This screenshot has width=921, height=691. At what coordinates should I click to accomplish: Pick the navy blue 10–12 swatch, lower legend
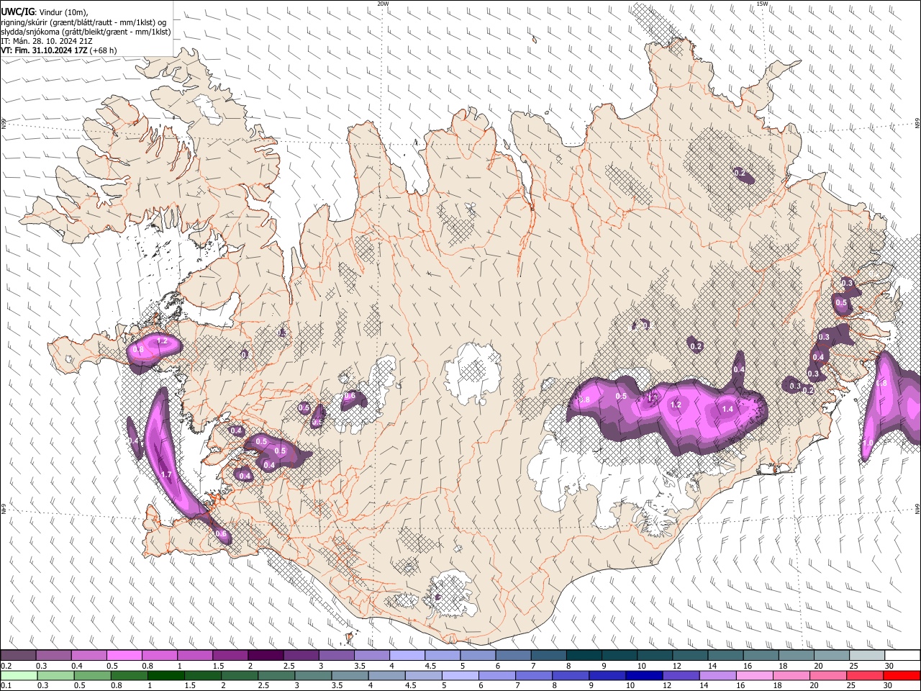pos(644,675)
